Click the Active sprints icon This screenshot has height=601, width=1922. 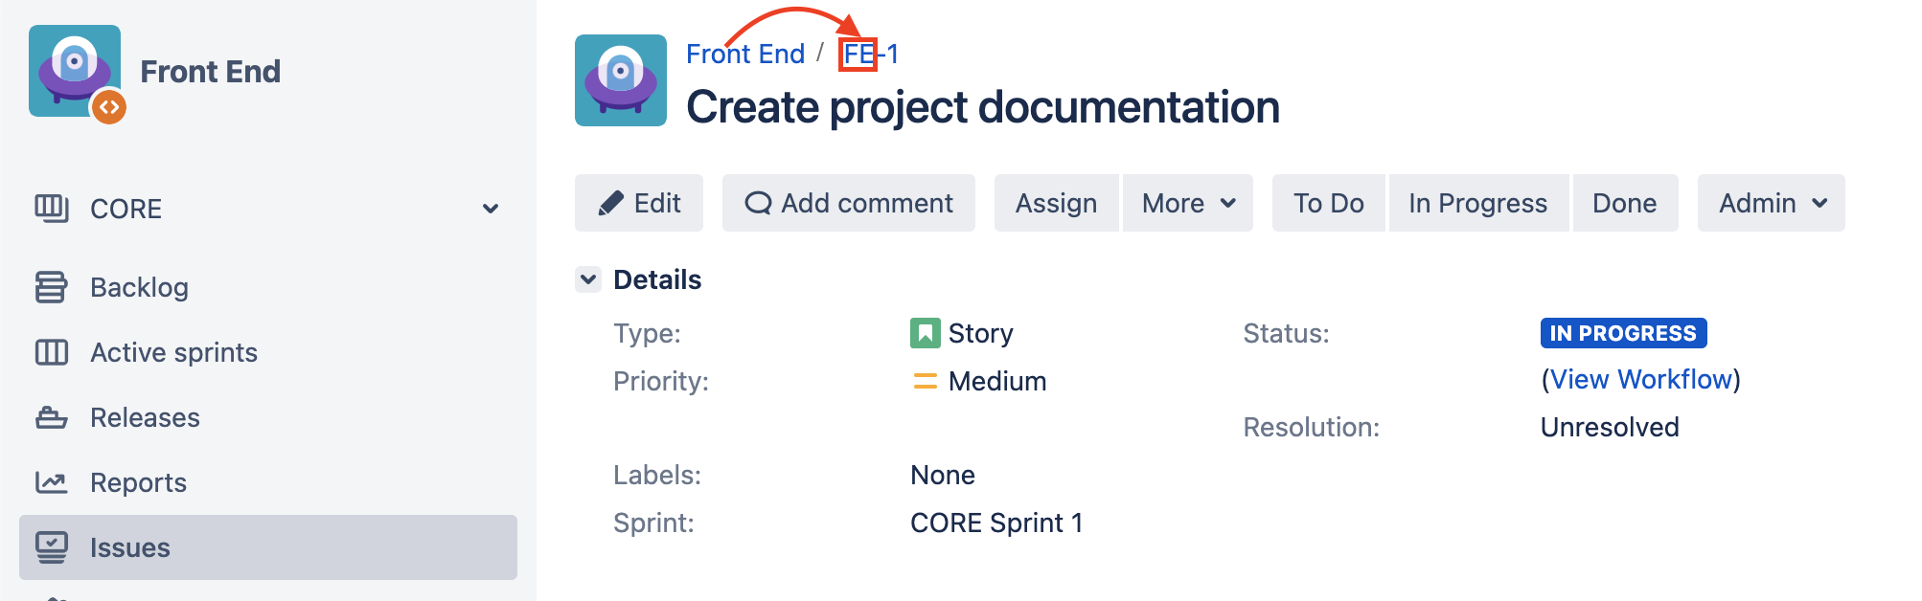point(52,352)
